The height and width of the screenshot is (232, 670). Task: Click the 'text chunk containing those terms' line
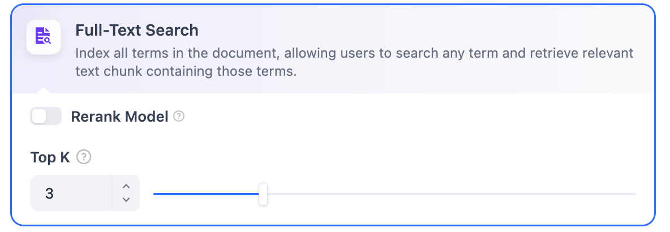click(x=186, y=72)
